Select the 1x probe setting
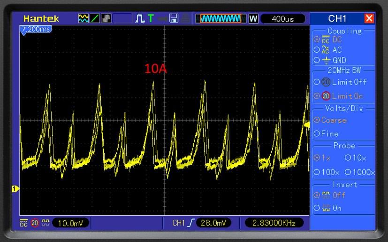 pos(322,158)
